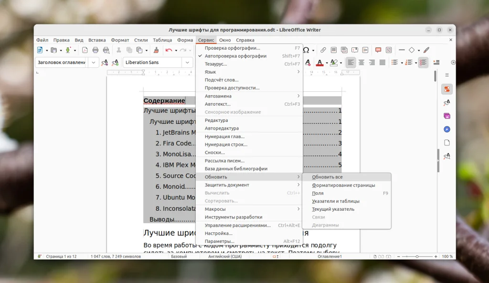Click the Font Color icon in formatting toolbar
Screen dimensions: 489x283
[320, 63]
